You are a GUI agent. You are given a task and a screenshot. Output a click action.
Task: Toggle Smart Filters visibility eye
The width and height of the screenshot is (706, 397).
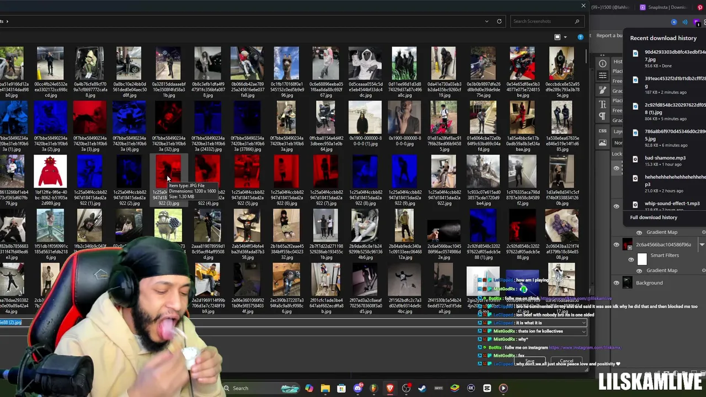[x=631, y=259]
